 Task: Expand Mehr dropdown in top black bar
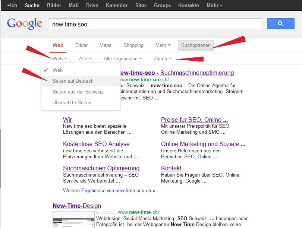214,5
